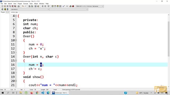Collapse the fold marker at line 15

(16, 60)
